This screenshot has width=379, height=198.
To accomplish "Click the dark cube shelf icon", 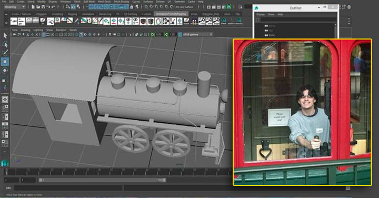I will click(x=143, y=21).
